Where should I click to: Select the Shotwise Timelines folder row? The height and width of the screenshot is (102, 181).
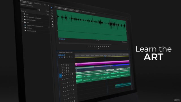point(31,20)
